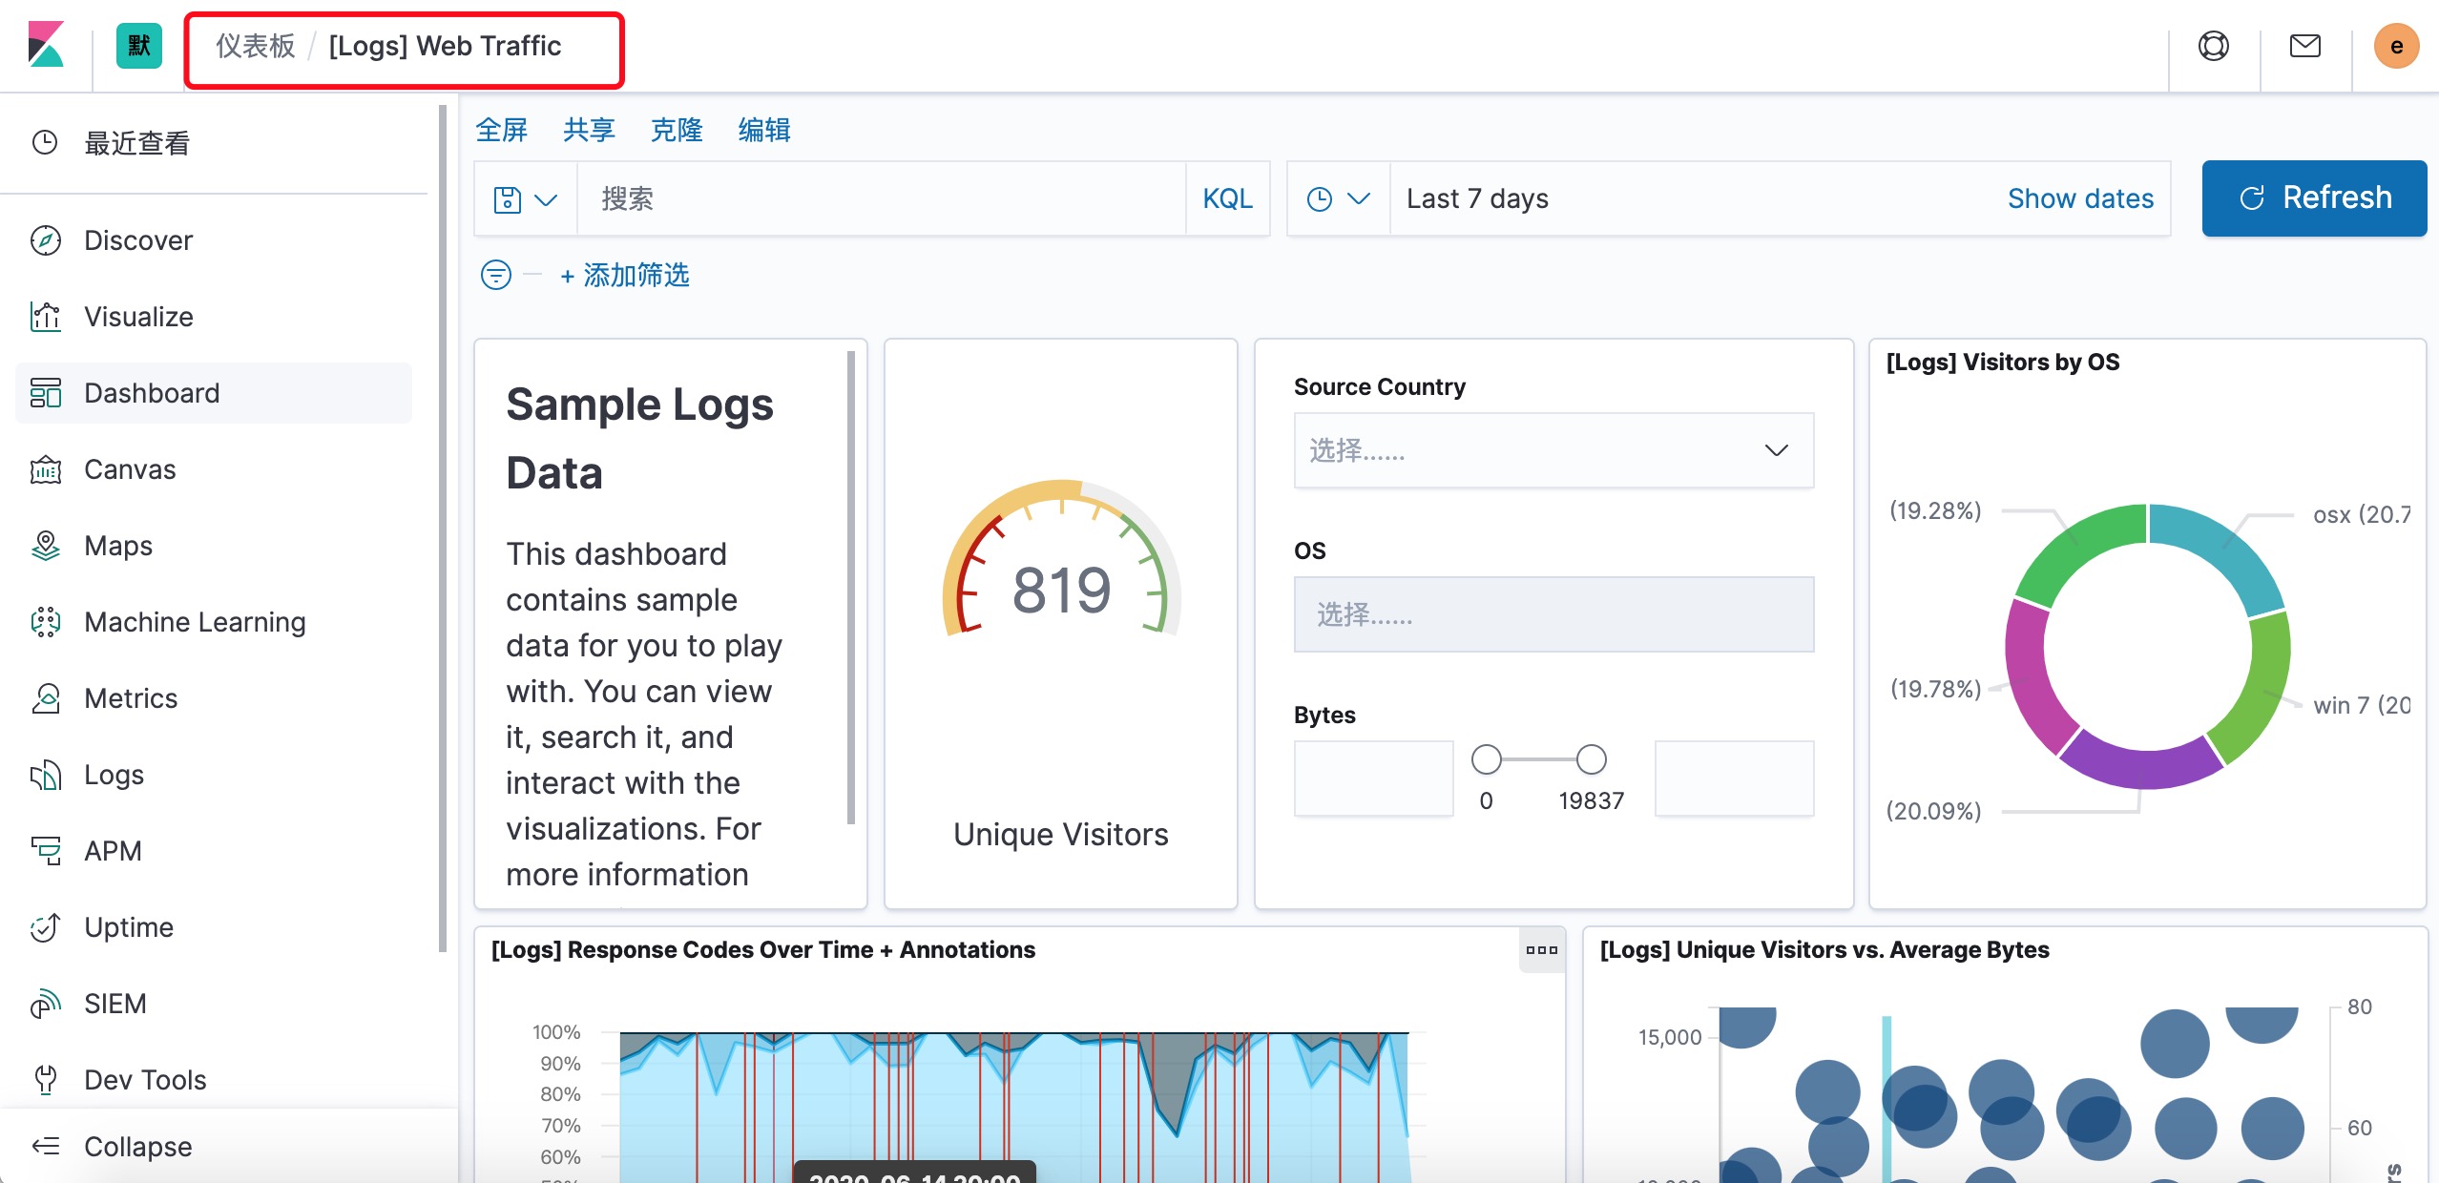Open the quick time range menu
The image size is (2439, 1183).
pyautogui.click(x=1338, y=198)
